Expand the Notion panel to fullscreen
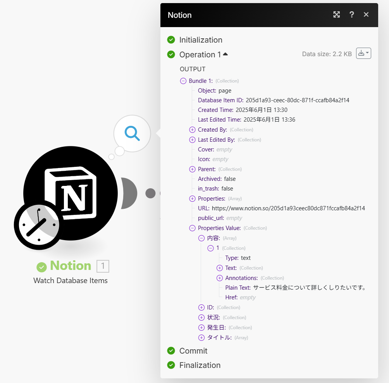389x383 pixels. [x=336, y=15]
